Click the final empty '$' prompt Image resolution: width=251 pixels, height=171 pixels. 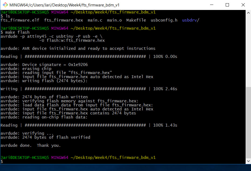click(x=2, y=162)
